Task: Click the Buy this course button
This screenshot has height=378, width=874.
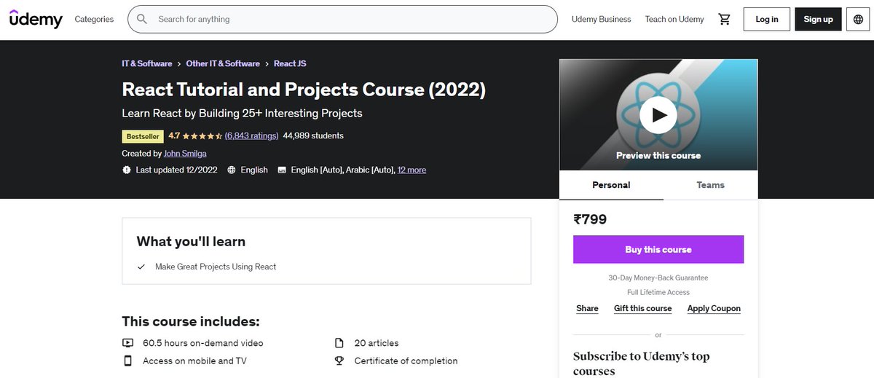Action: (x=658, y=249)
